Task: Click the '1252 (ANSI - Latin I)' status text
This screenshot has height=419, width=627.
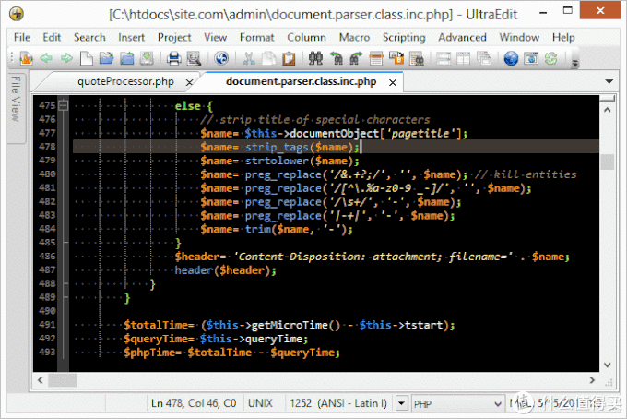Action: (x=338, y=403)
